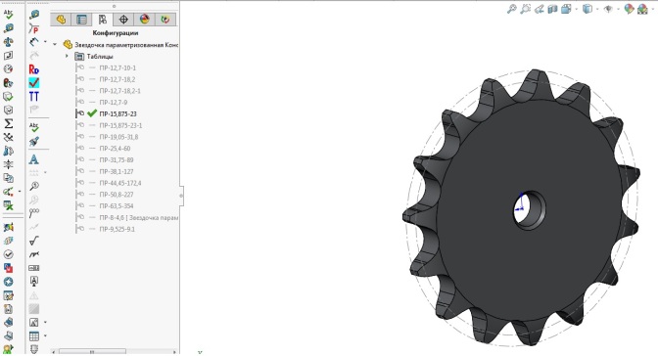Switch to the PropertyManager tab
The height and width of the screenshot is (356, 658).
tap(81, 20)
